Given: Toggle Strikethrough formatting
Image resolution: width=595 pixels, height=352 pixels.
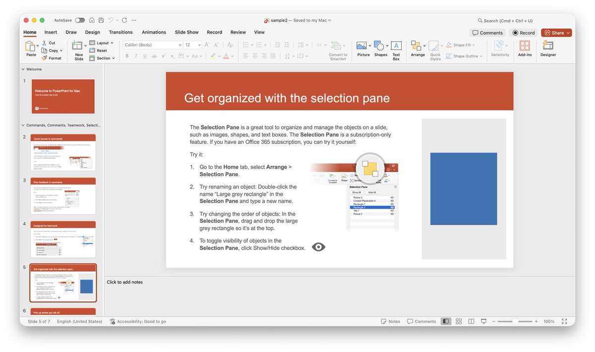Looking at the screenshot, I should [x=154, y=56].
